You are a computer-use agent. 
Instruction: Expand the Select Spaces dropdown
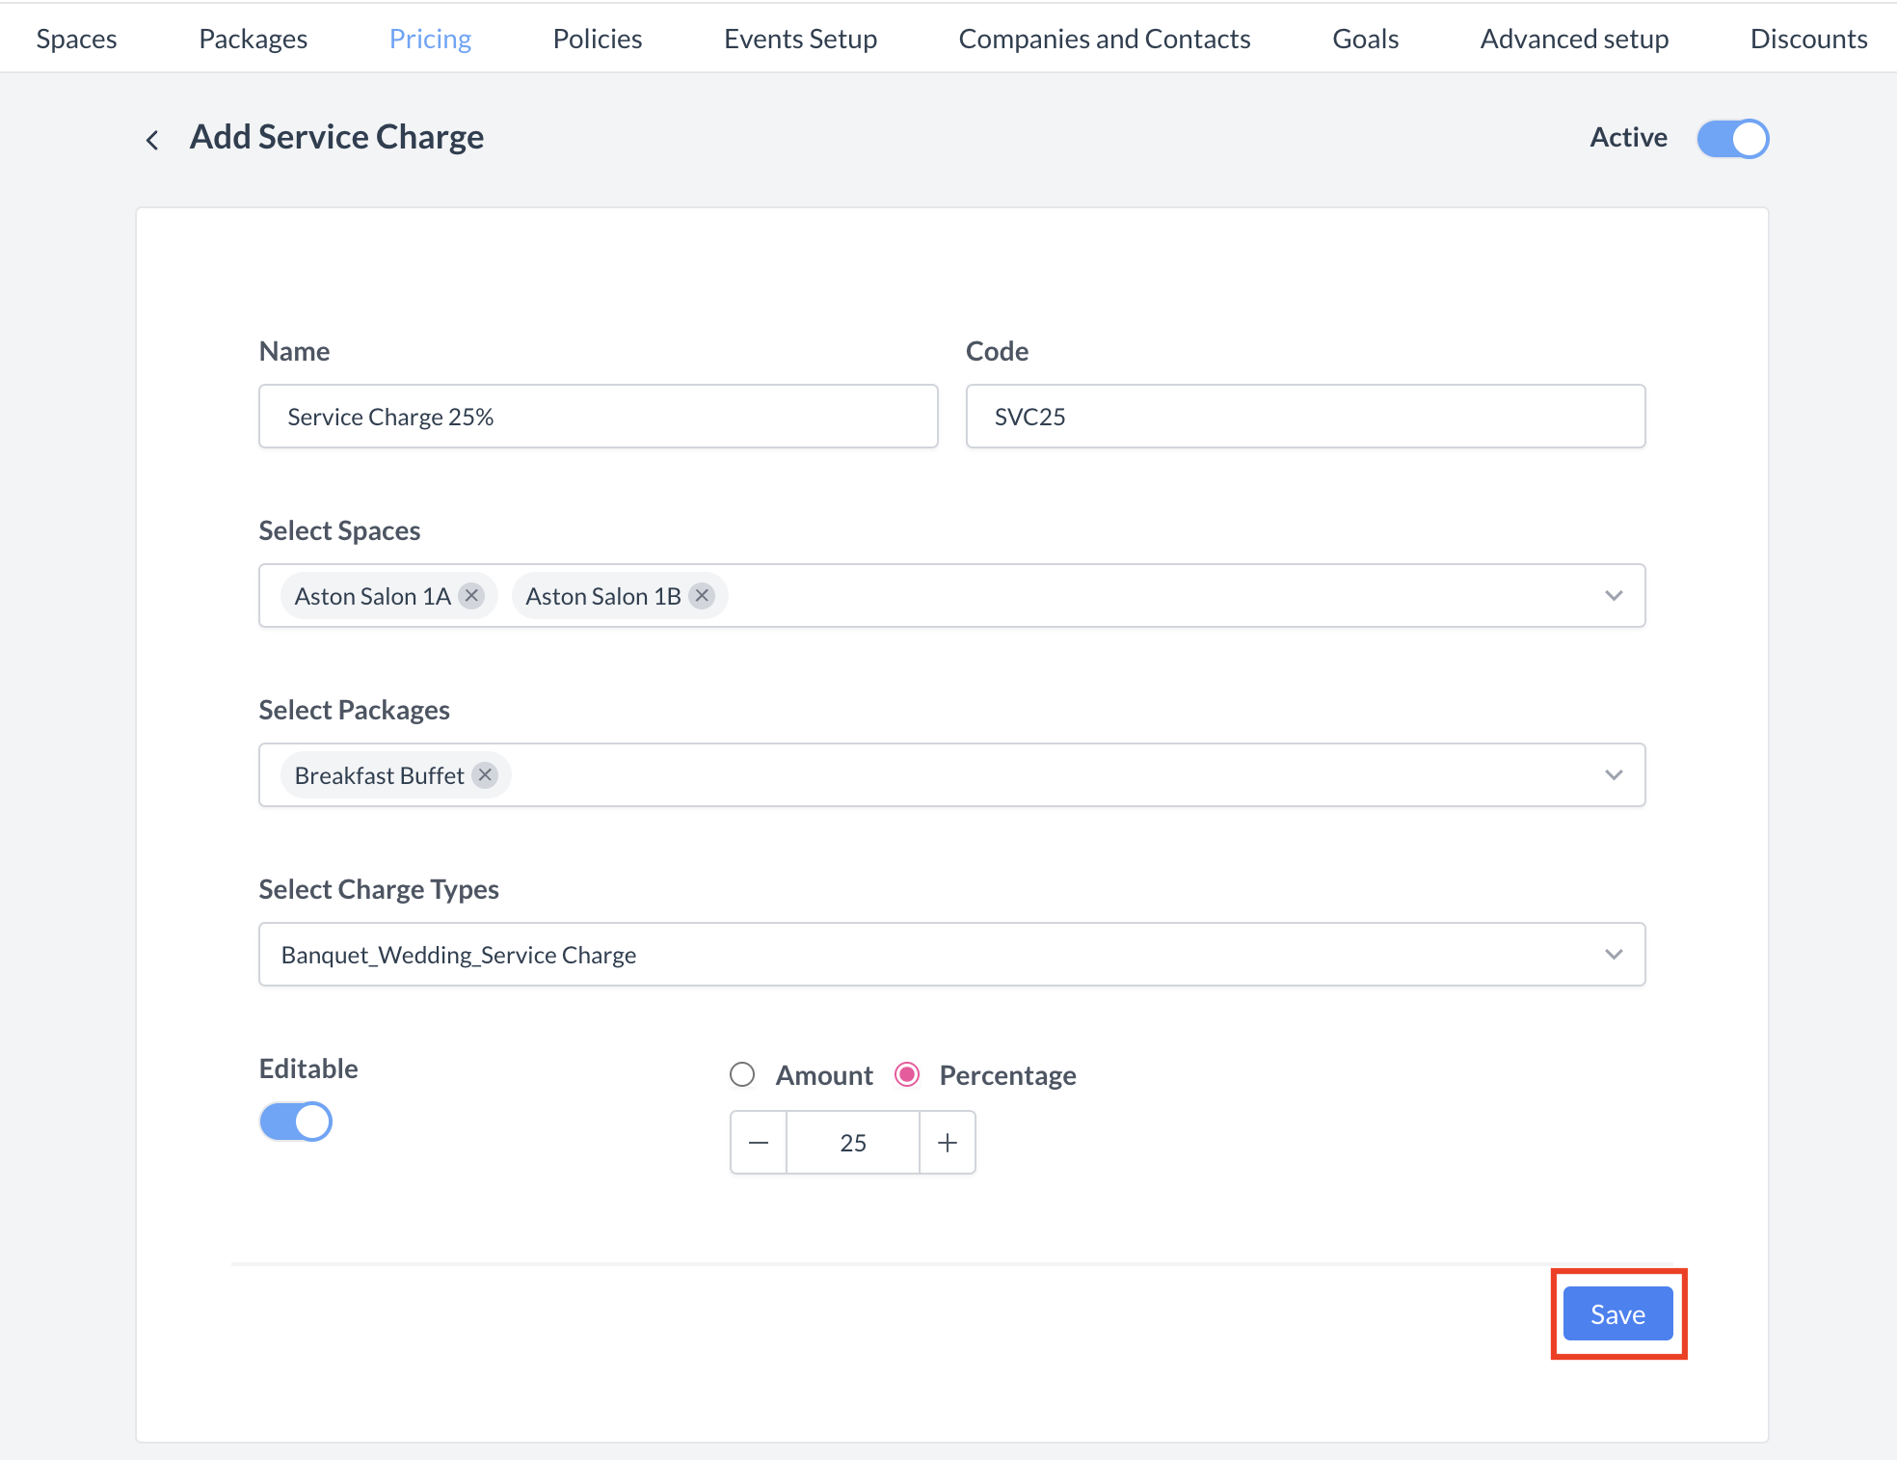[1614, 595]
